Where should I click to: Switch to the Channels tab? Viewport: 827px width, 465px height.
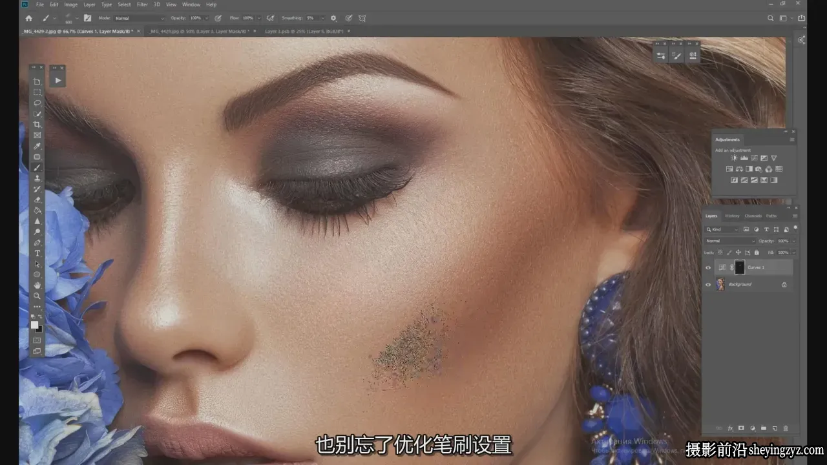pos(753,216)
